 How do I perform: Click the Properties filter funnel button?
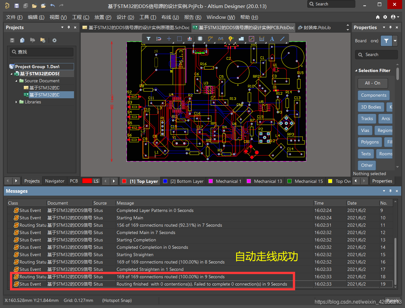pyautogui.click(x=386, y=41)
